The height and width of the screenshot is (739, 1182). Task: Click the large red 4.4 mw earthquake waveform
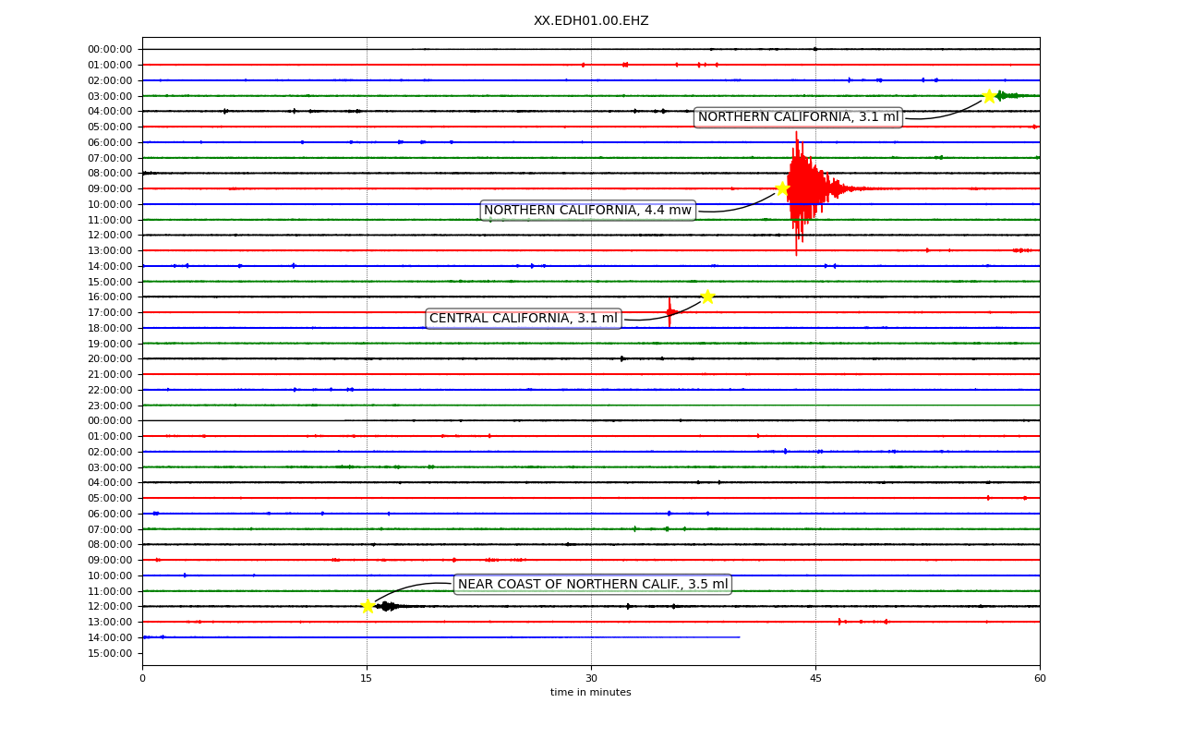pyautogui.click(x=802, y=189)
